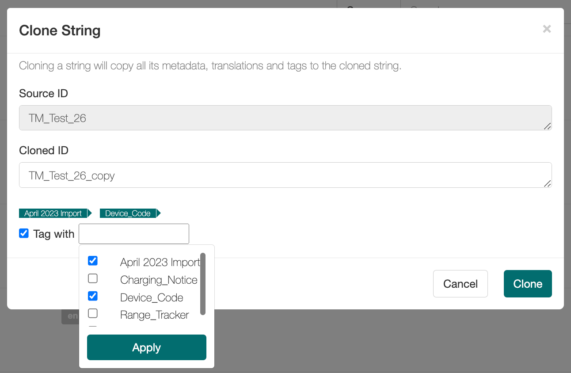This screenshot has width=571, height=373.
Task: Click the Device_Code tag chip
Action: [128, 213]
